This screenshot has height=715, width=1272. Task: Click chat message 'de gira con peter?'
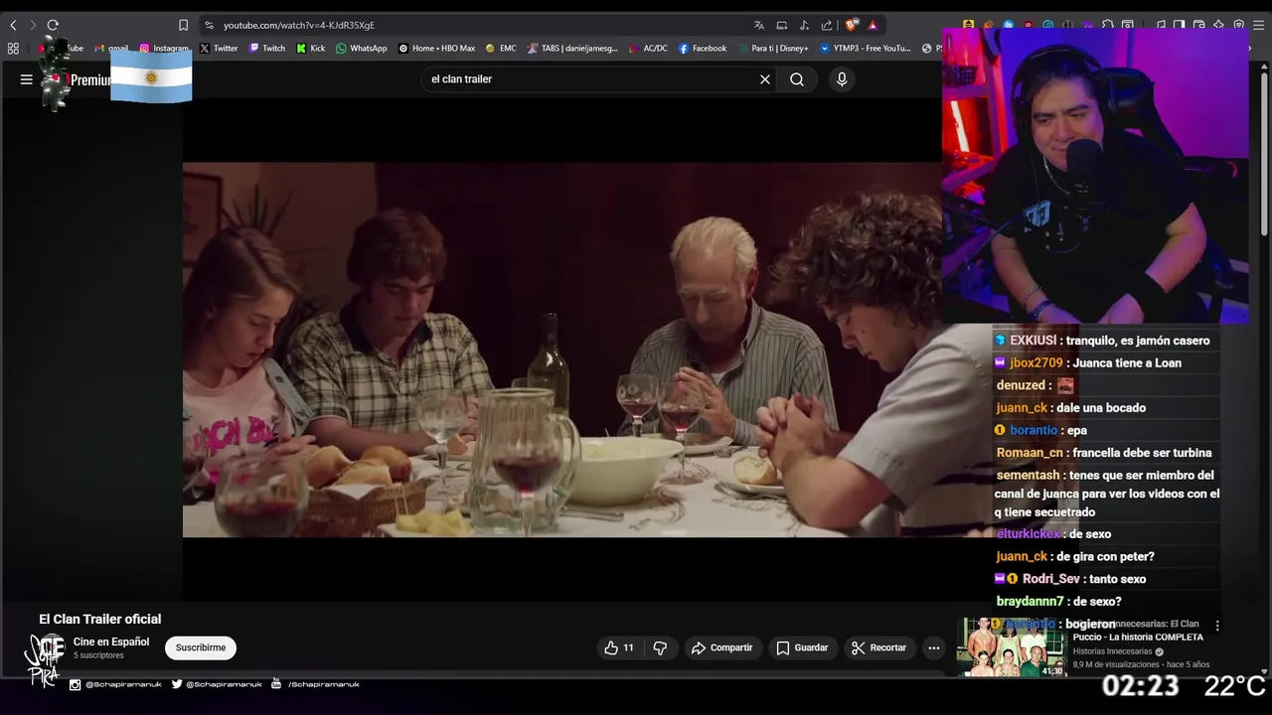1105,557
